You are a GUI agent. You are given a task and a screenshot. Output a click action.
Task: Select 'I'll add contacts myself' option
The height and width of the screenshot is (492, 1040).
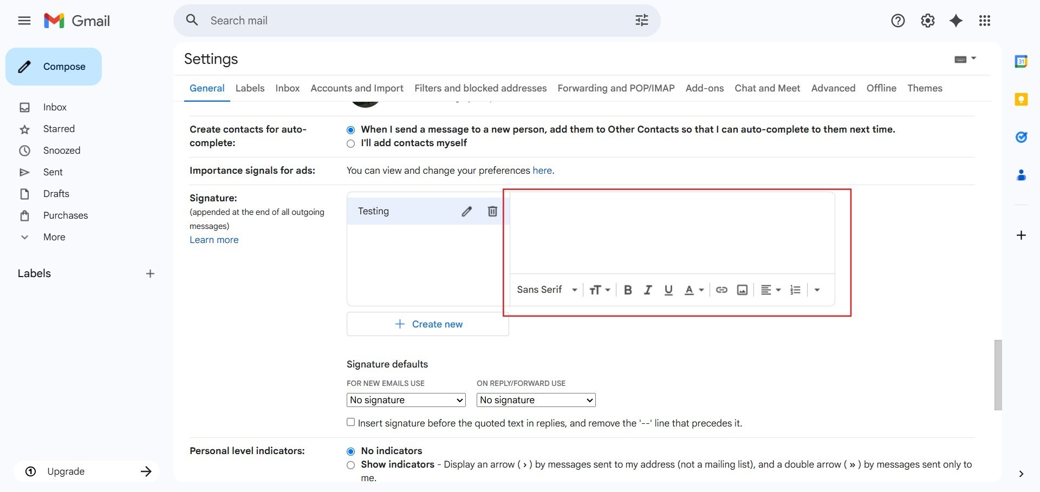(x=351, y=143)
